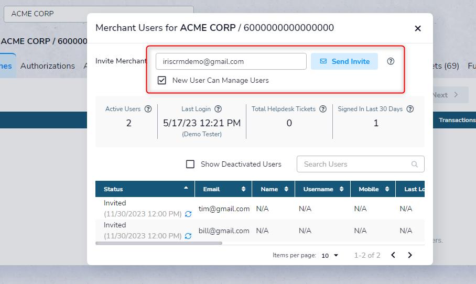Sort table by Status column
This screenshot has width=476, height=284.
[145, 189]
